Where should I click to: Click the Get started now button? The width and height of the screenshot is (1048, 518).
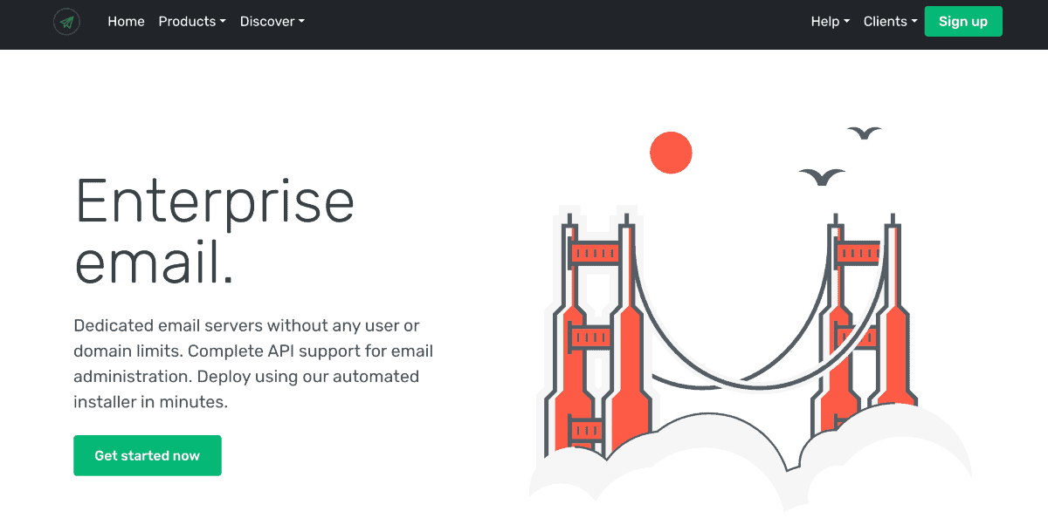148,455
